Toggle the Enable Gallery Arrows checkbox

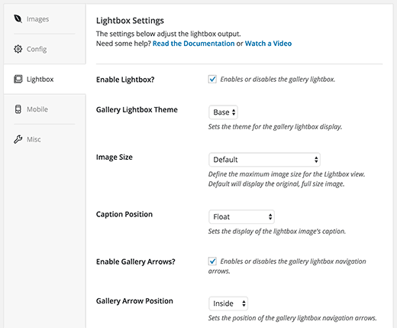(x=212, y=261)
